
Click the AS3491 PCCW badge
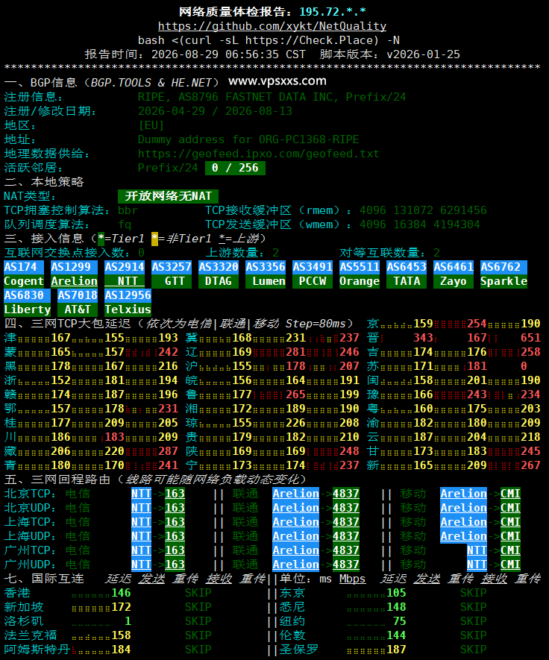point(313,274)
